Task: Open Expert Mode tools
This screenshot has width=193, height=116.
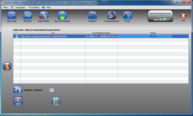Action: tap(44, 16)
